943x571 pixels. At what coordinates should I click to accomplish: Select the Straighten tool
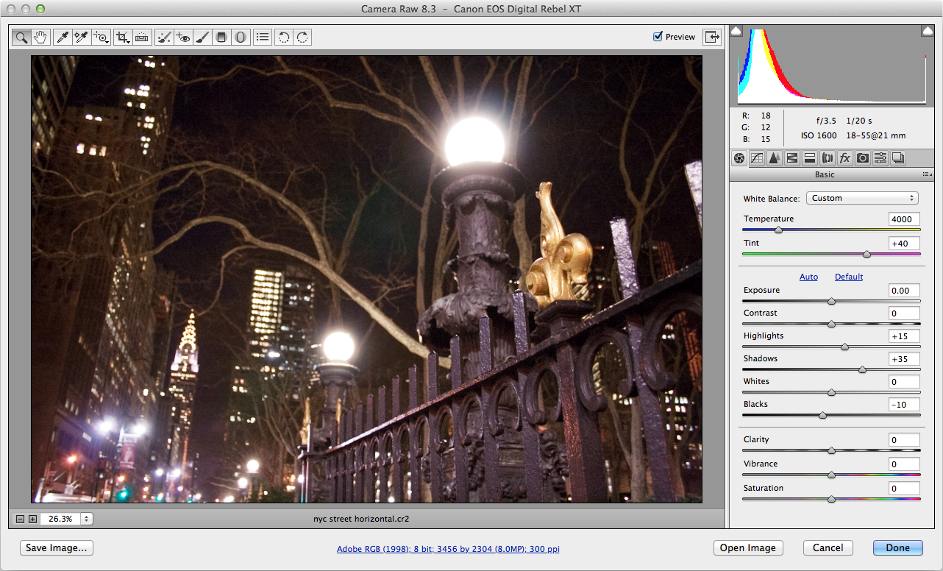pyautogui.click(x=141, y=37)
